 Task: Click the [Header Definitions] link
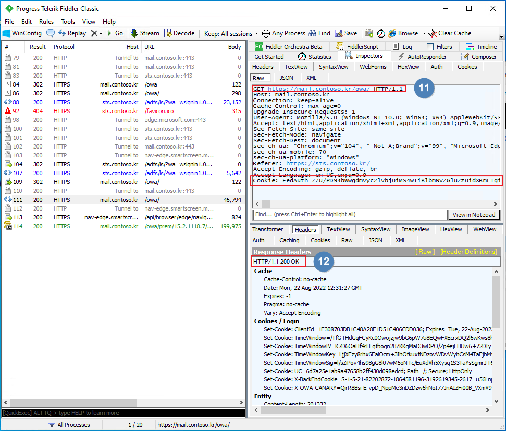coord(468,252)
